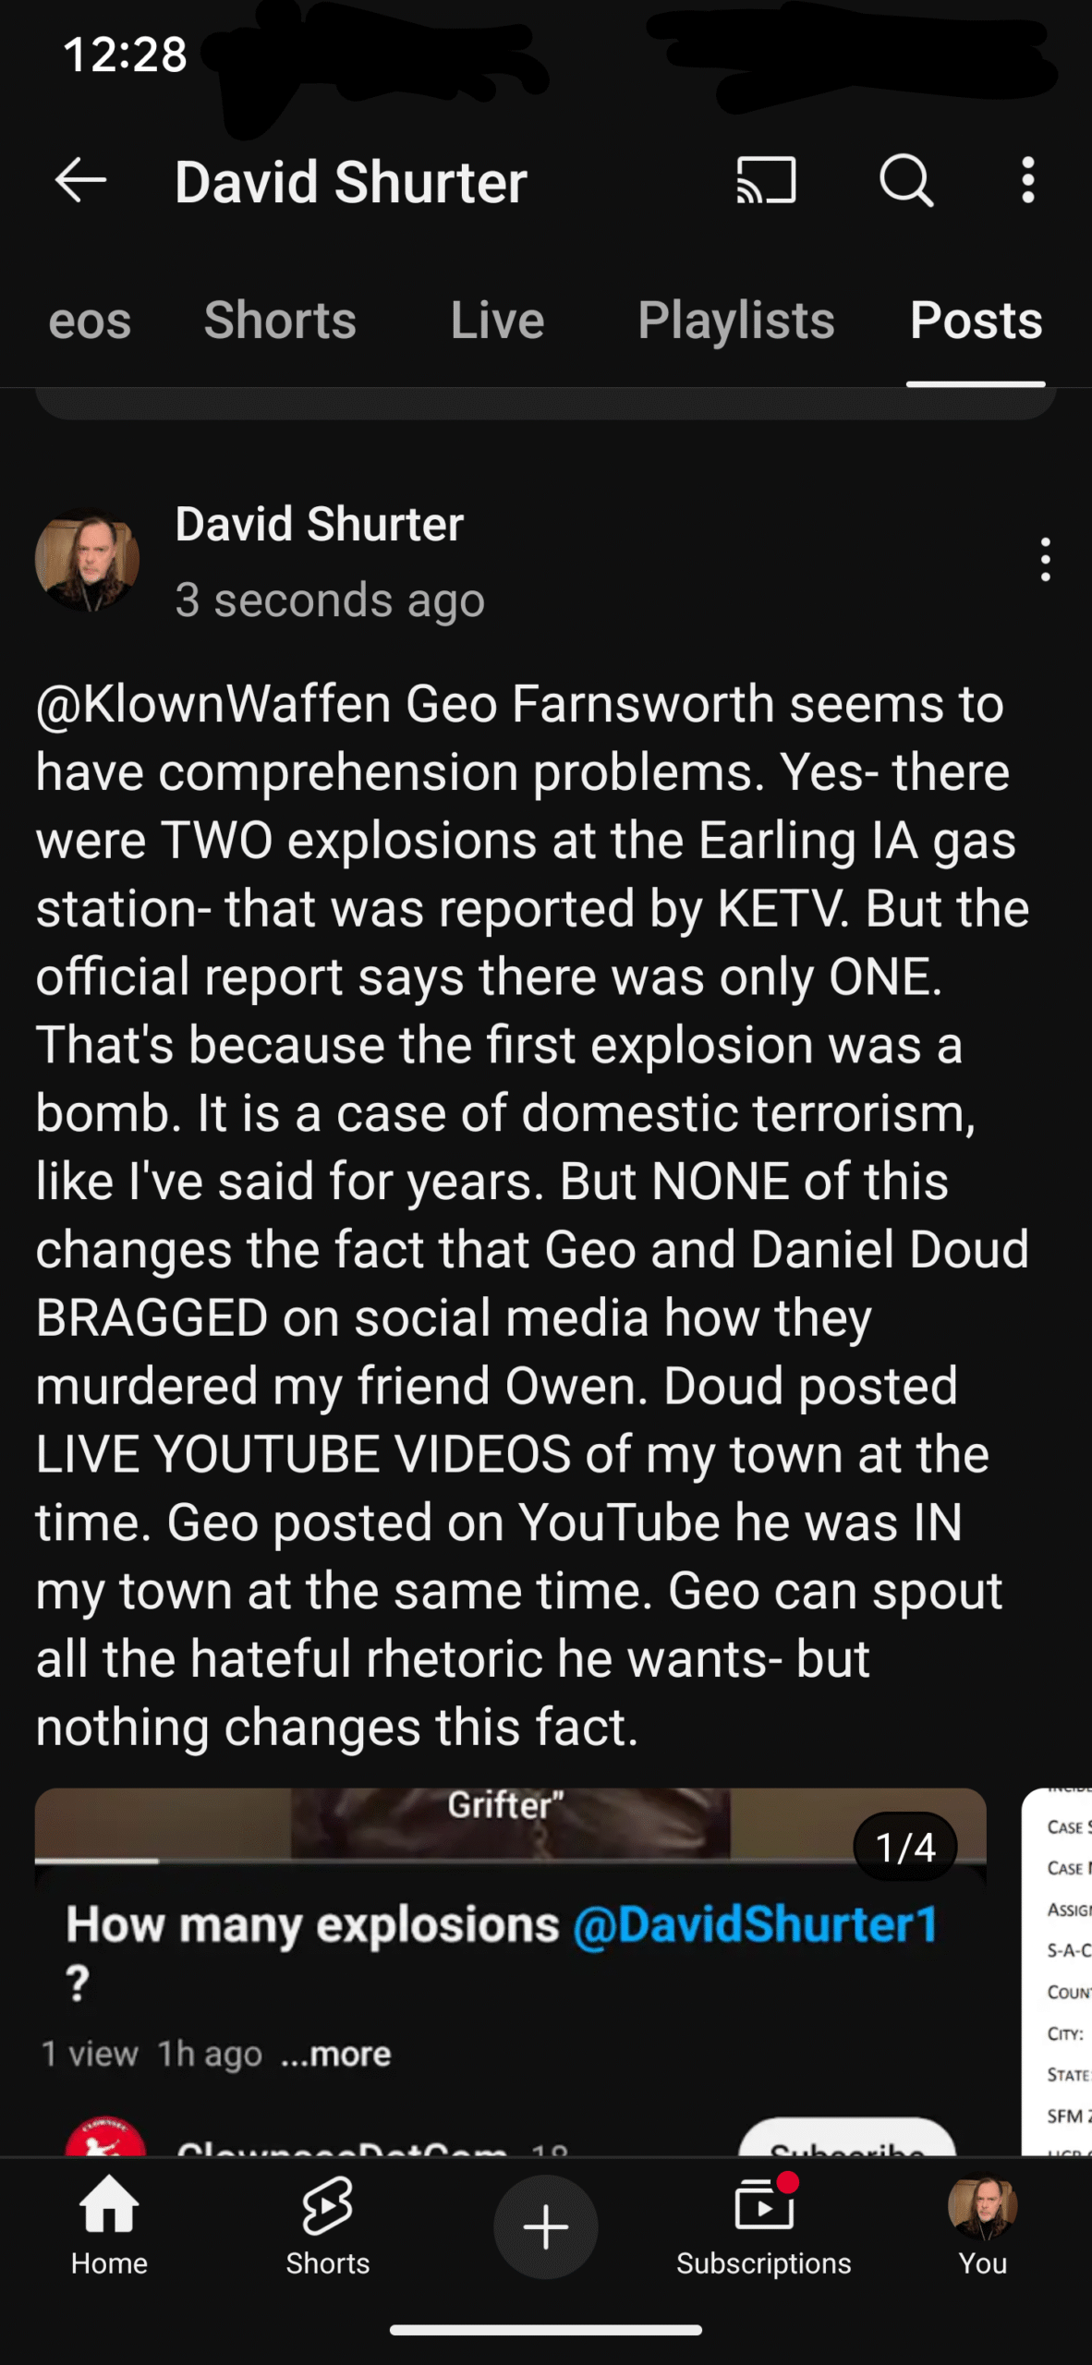The image size is (1092, 2365).
Task: Tap David Shurter post avatar
Action: (x=87, y=559)
